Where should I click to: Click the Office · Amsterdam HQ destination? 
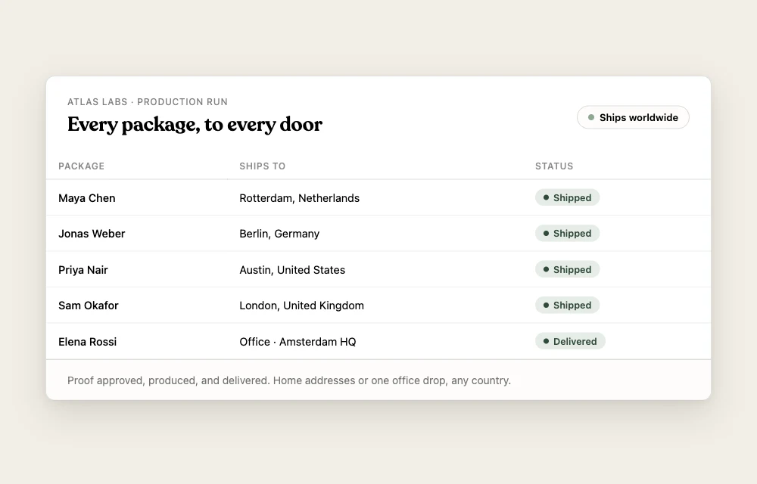tap(298, 342)
